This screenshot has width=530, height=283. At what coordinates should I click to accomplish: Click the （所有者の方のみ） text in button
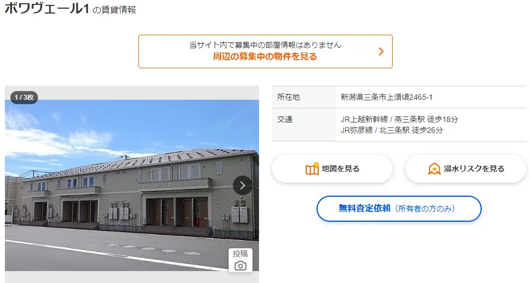tap(425, 209)
